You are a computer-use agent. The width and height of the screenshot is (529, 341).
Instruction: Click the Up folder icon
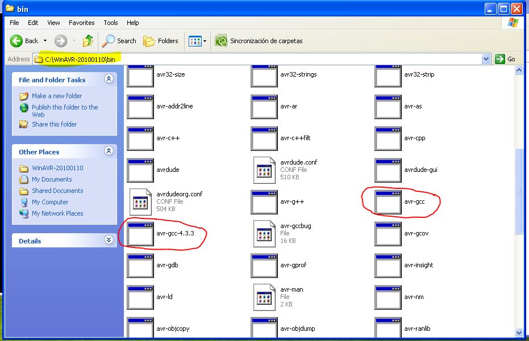tap(88, 41)
